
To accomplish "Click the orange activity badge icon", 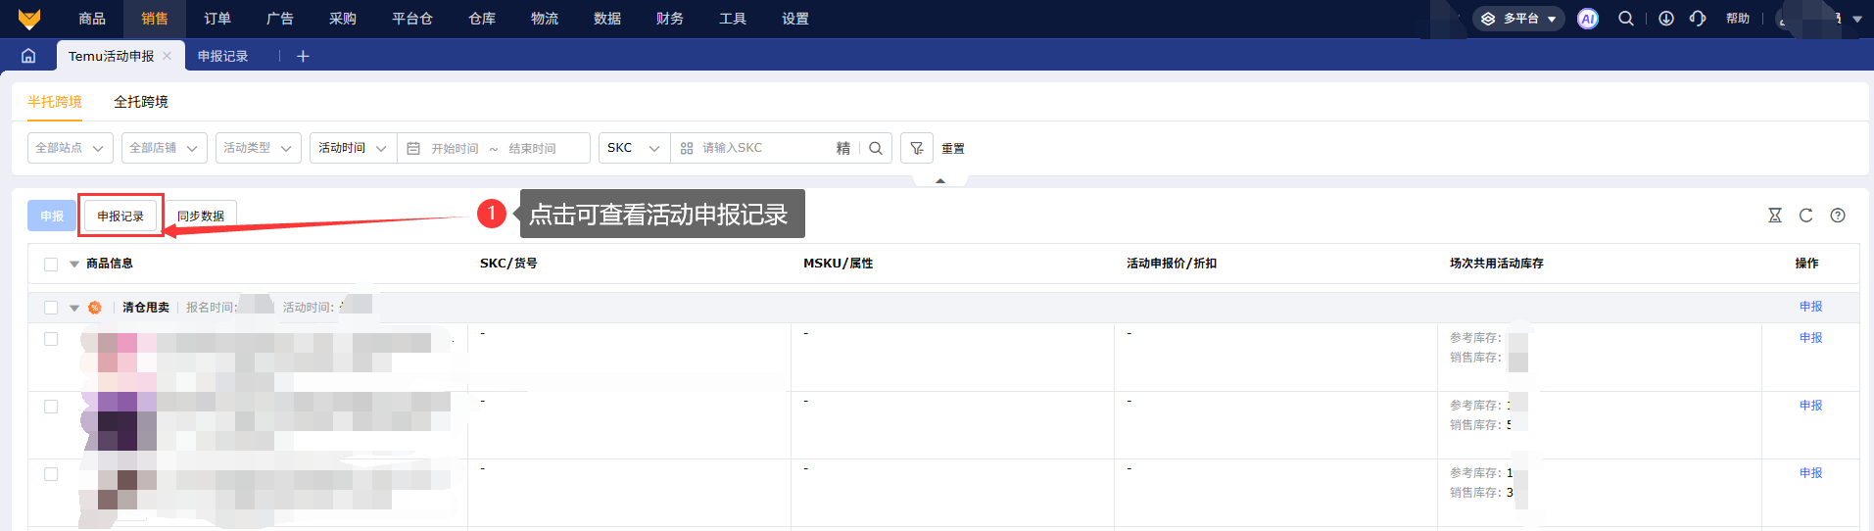I will click(x=95, y=308).
